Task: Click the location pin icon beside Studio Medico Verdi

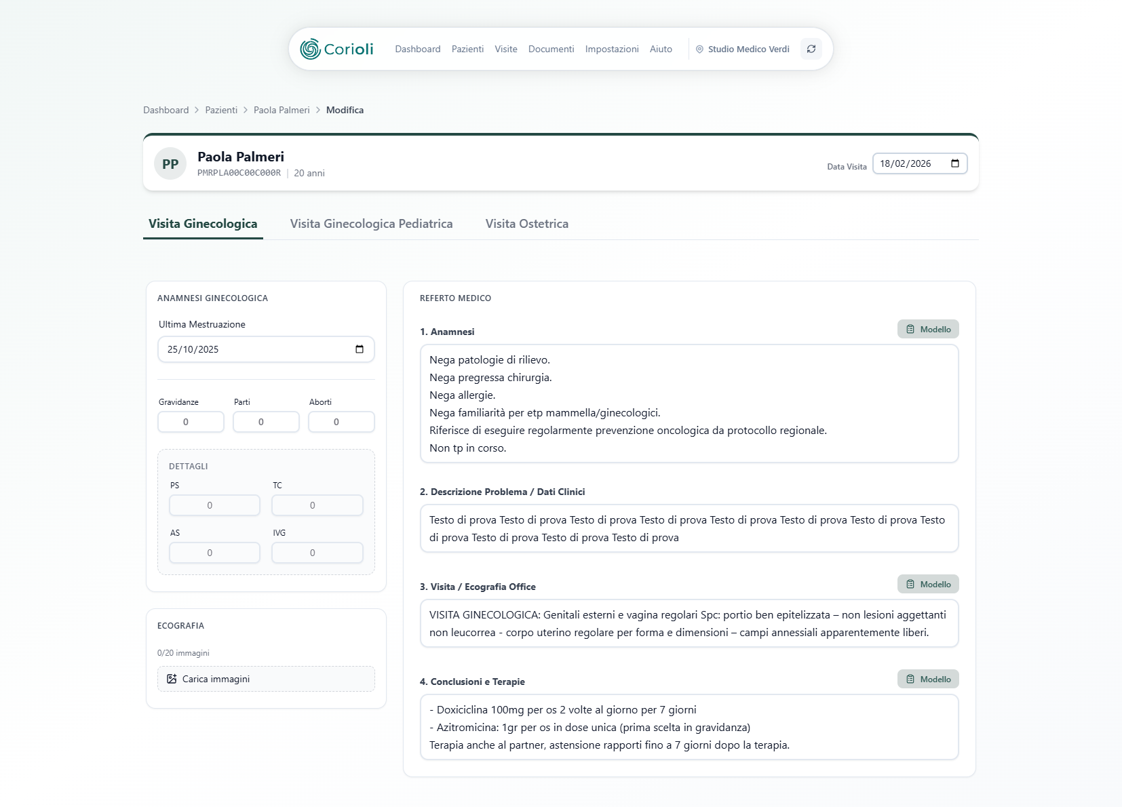Action: (699, 50)
